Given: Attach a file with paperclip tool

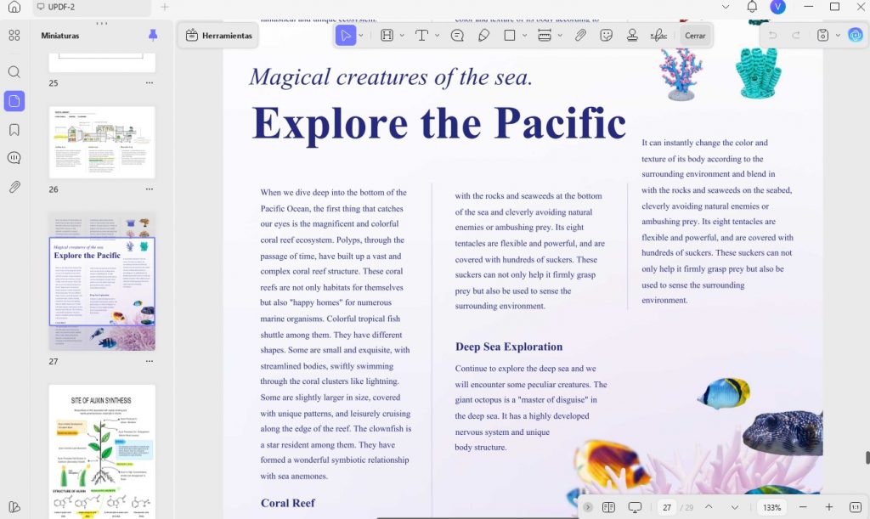Looking at the screenshot, I should pos(579,36).
